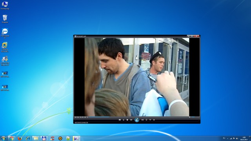This screenshot has width=251, height=141.
Task: Click the status text at the player bottom
Action: pos(81,123)
